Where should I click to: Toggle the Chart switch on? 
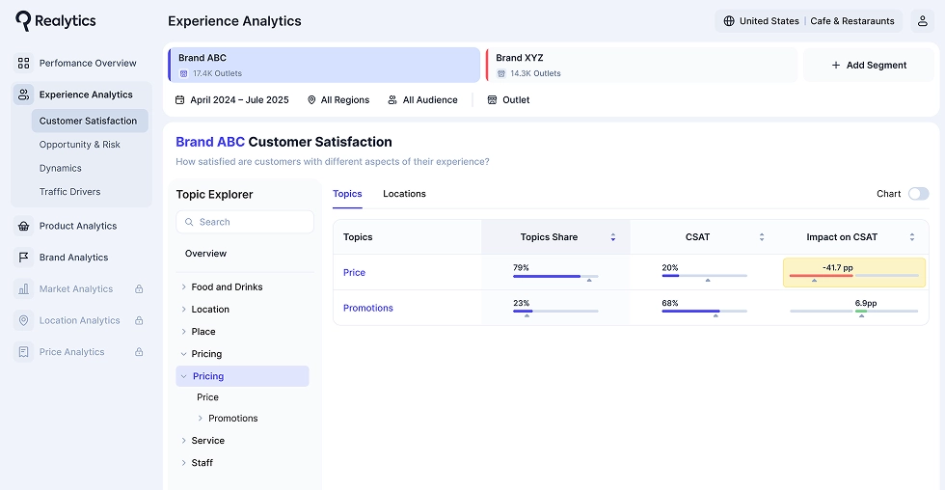[918, 194]
